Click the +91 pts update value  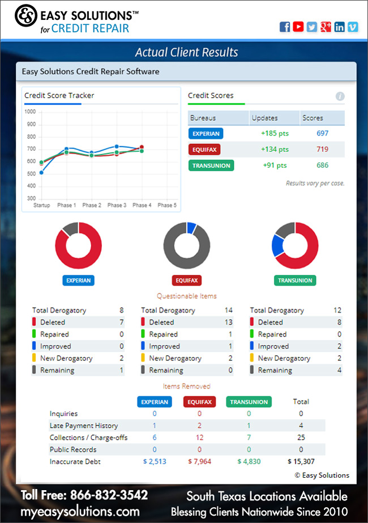click(x=275, y=165)
